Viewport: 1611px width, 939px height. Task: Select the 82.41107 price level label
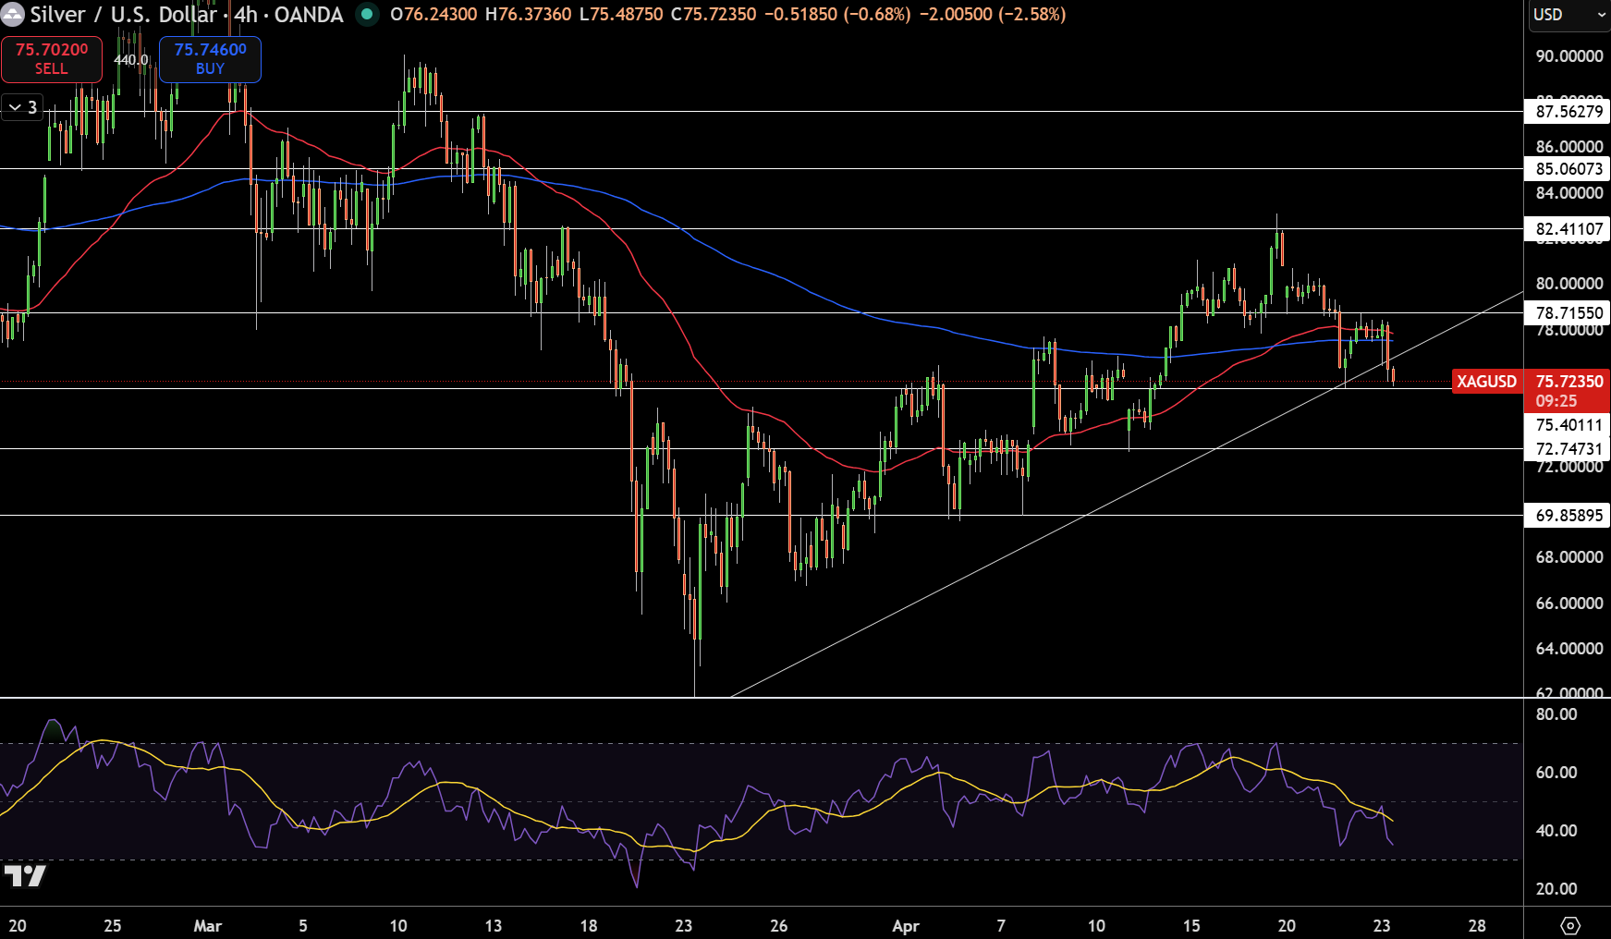tap(1568, 229)
